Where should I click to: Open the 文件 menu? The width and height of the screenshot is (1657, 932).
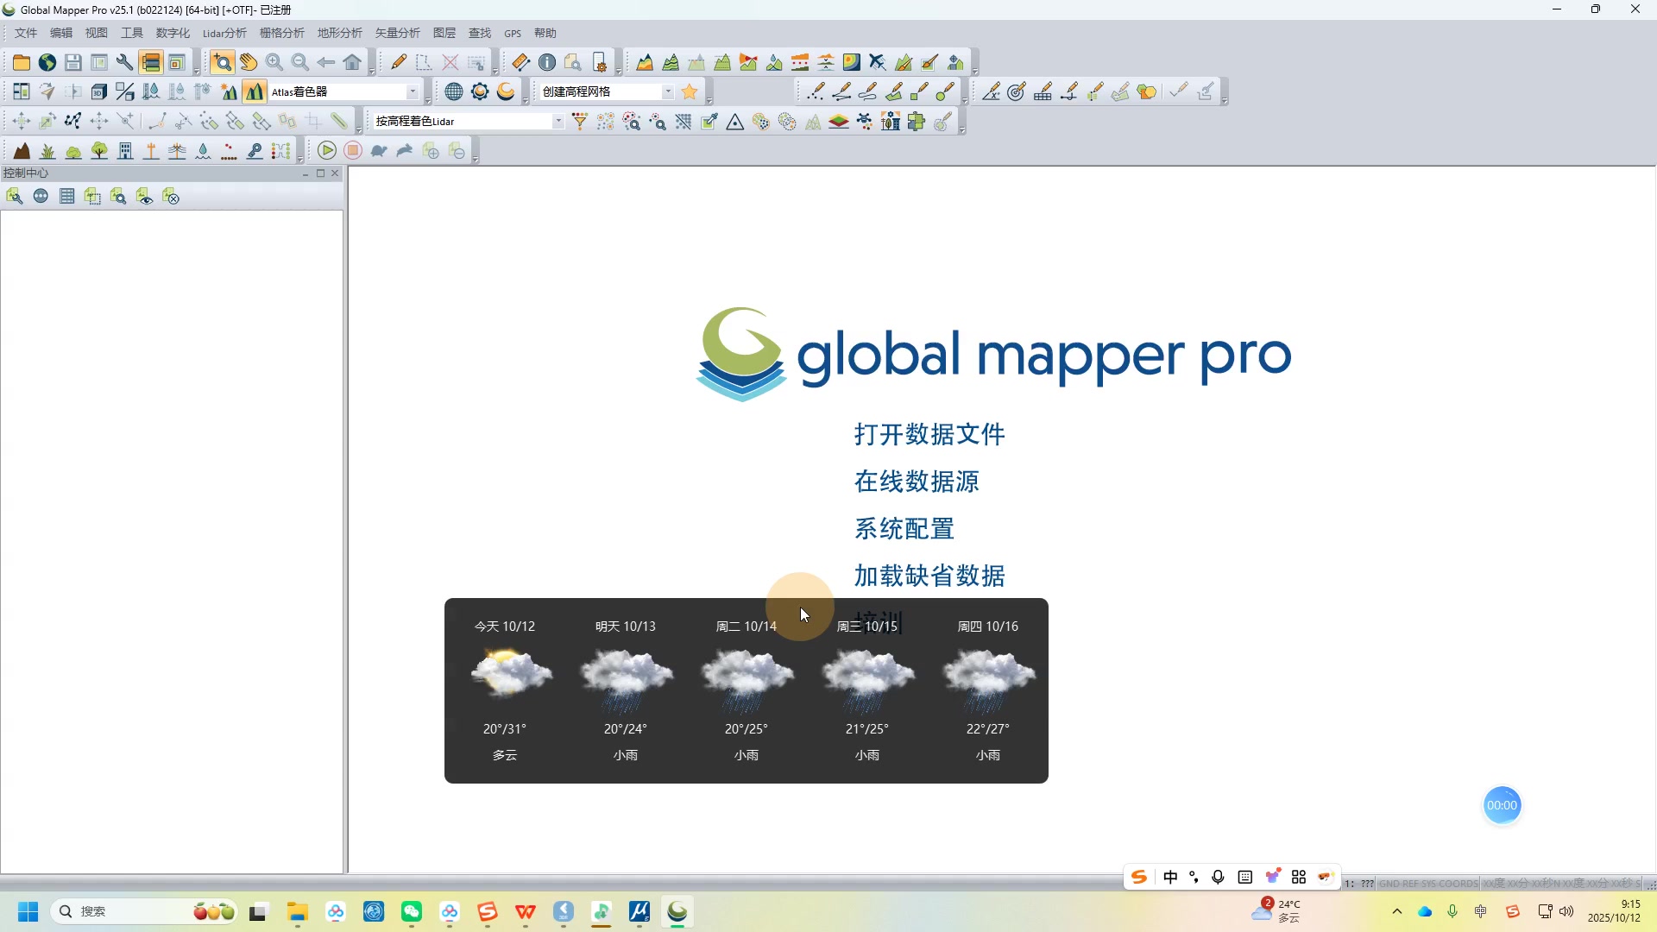pos(26,33)
